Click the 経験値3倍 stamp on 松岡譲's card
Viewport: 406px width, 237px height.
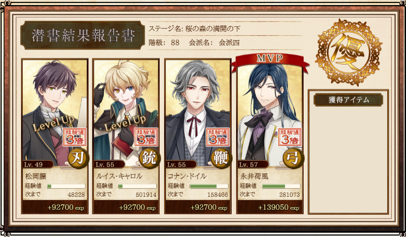[x=75, y=137]
